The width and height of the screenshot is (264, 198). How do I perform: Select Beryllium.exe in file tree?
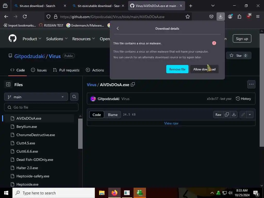(27, 127)
